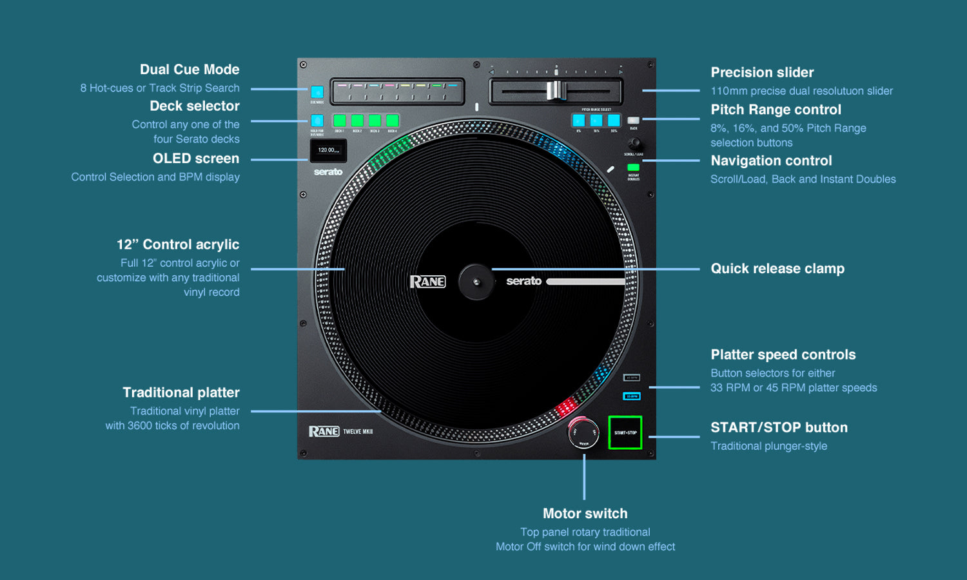Toggle the 33 RPM platter speed
This screenshot has width=967, height=580.
pos(632,396)
